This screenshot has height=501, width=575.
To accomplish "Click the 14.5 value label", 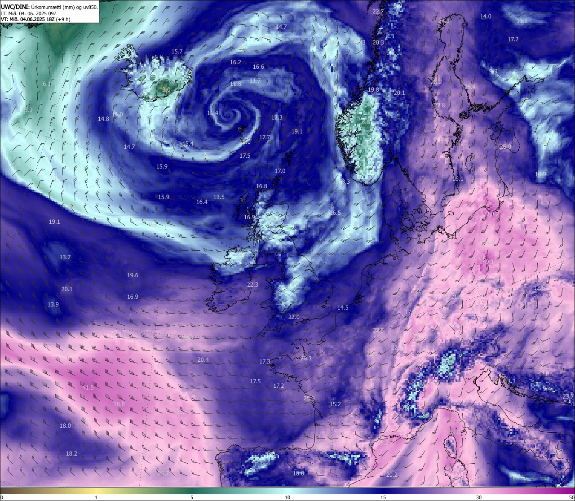I will (x=343, y=308).
